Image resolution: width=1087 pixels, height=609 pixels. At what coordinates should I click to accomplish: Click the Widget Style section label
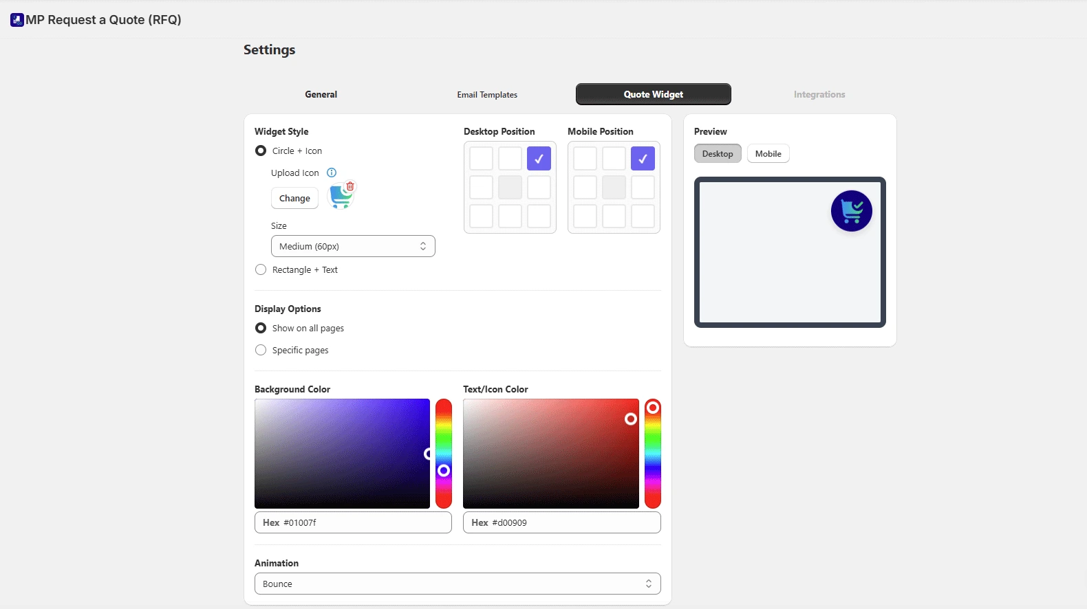point(281,131)
